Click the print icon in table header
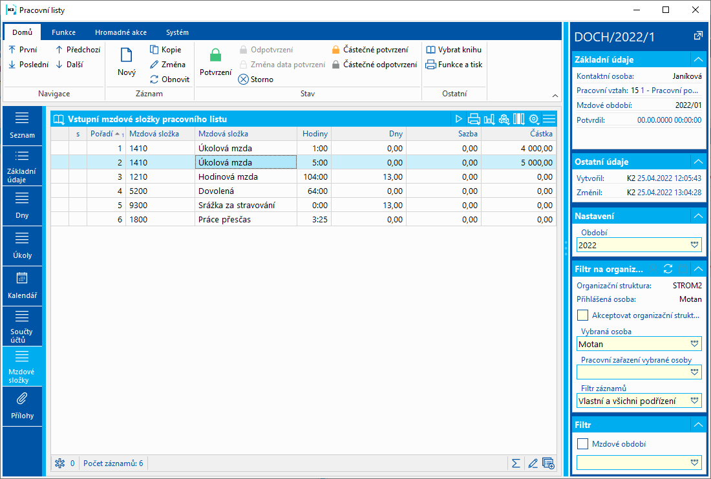This screenshot has width=711, height=479. tap(474, 119)
